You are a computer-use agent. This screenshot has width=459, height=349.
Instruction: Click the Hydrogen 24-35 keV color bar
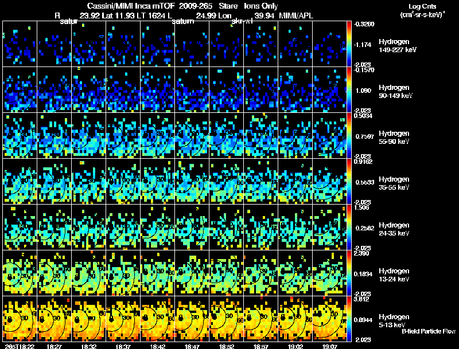click(349, 228)
